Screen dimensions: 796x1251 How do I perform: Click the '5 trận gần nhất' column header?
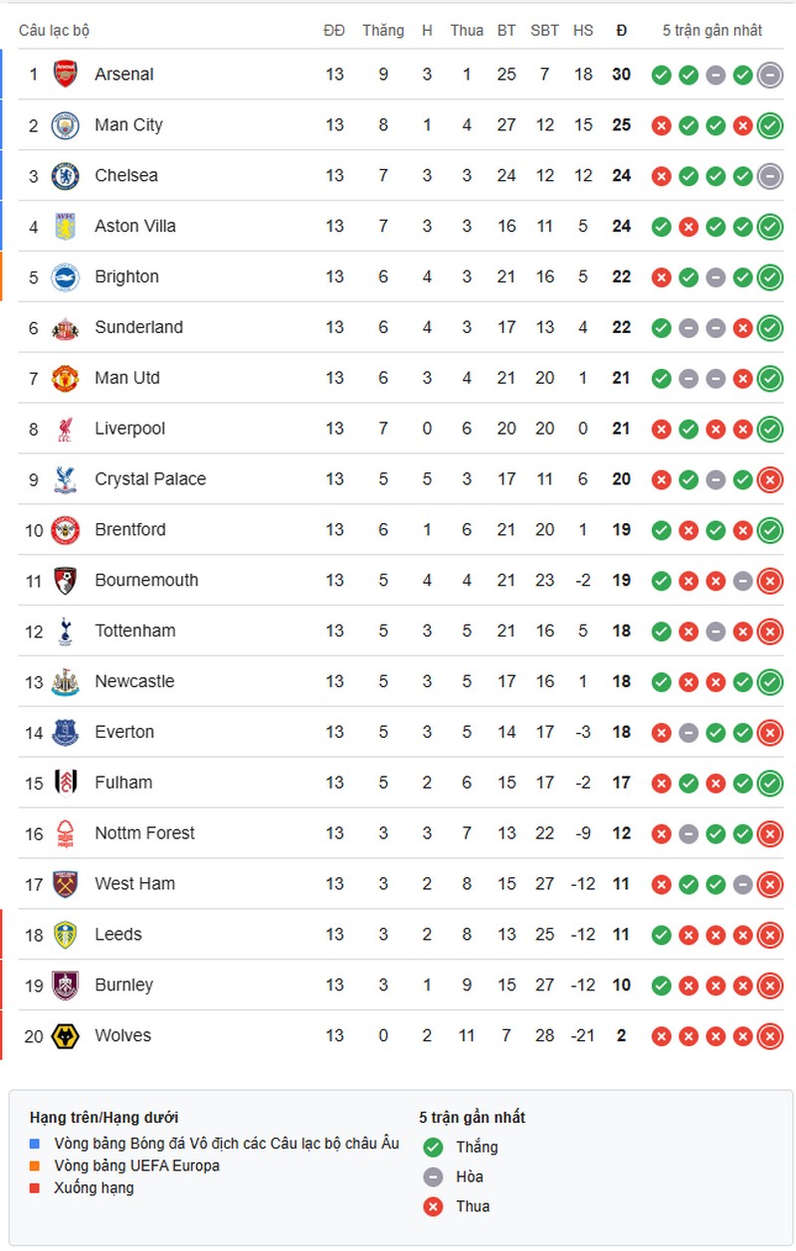[712, 31]
